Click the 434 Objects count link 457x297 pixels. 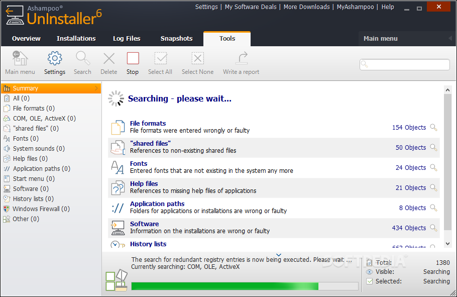coord(409,228)
